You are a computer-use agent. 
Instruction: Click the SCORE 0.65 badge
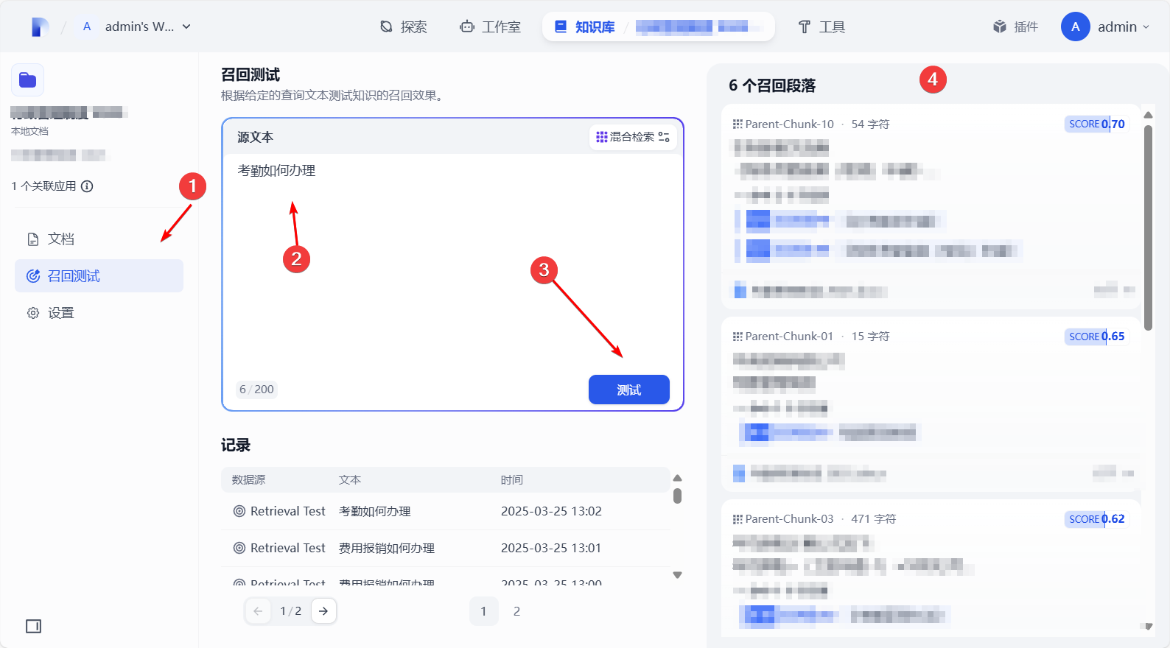click(x=1096, y=337)
